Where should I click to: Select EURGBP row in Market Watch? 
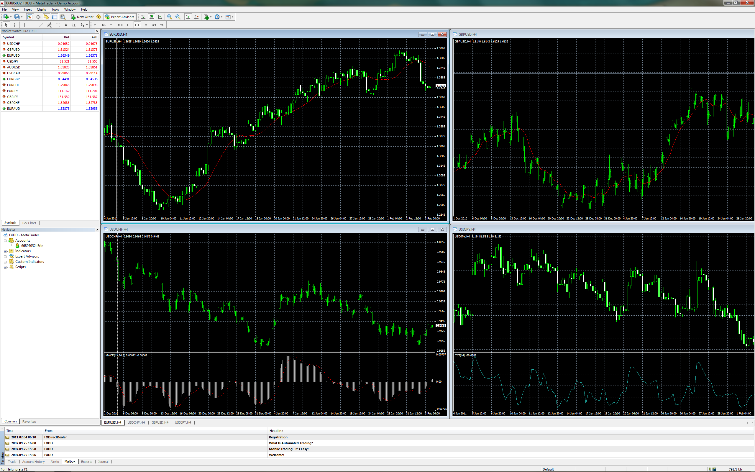coord(50,79)
